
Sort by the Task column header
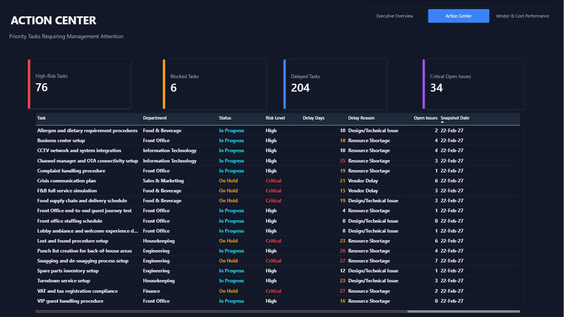41,118
